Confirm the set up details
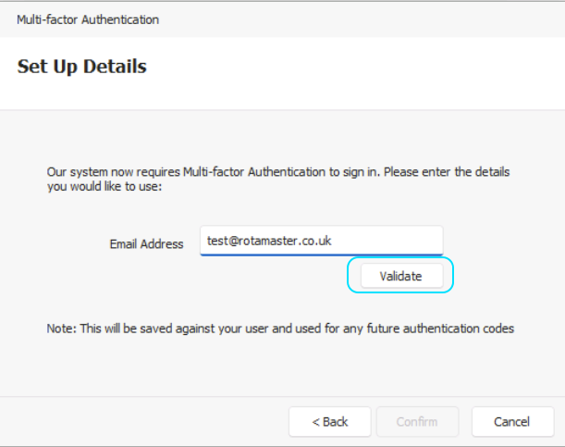 (417, 422)
